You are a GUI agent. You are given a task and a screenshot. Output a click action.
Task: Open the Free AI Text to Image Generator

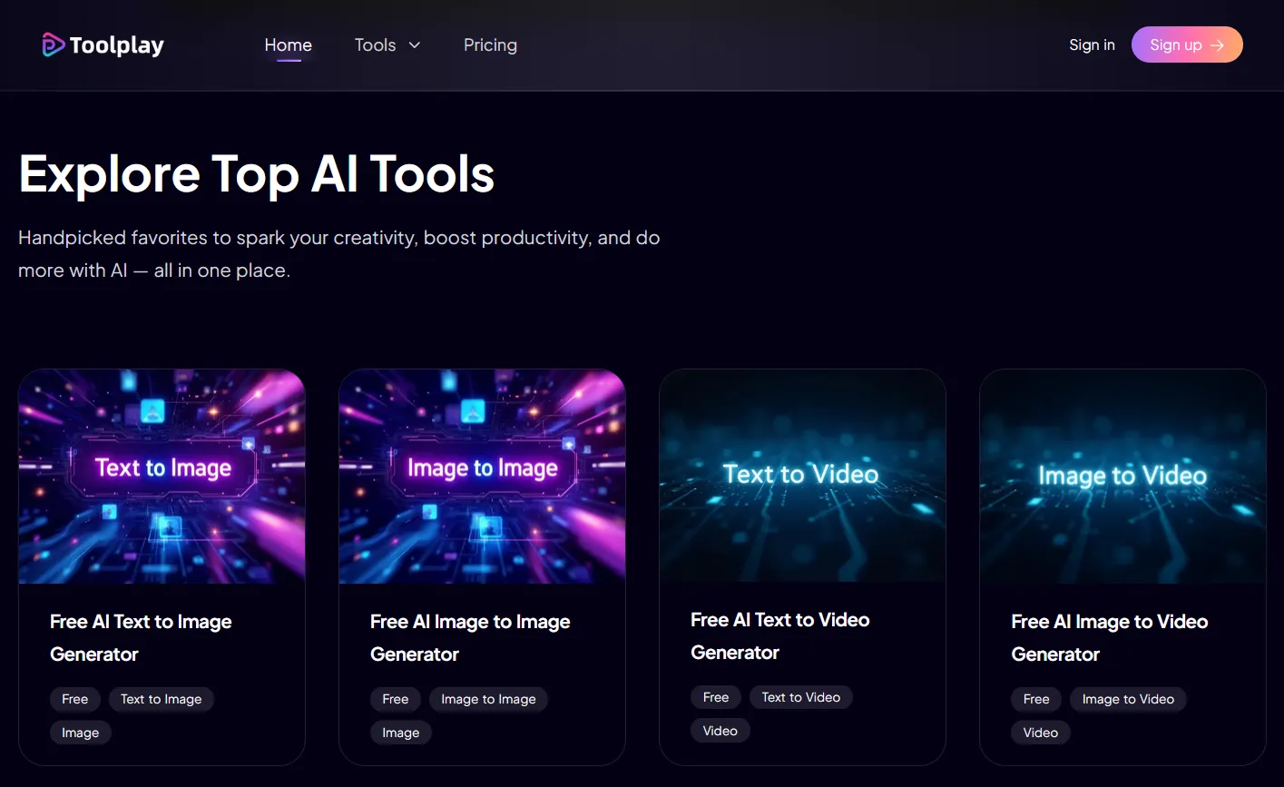(141, 637)
